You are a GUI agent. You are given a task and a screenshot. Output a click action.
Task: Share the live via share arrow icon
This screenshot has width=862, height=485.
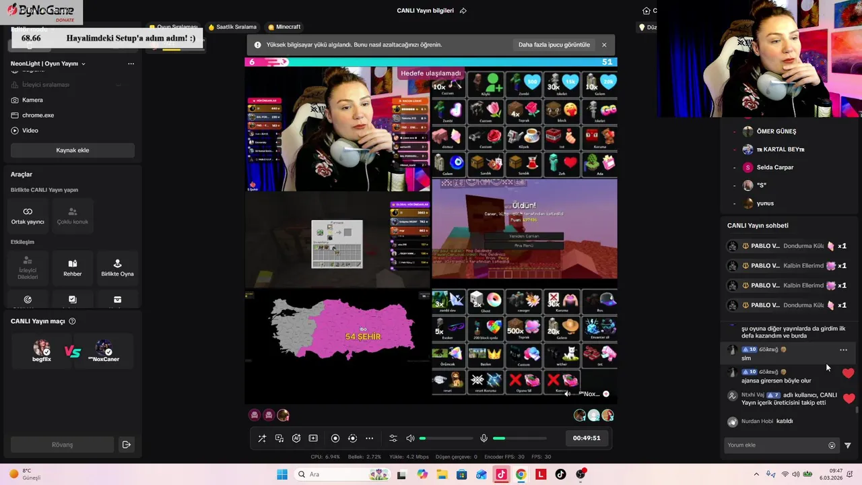(463, 11)
